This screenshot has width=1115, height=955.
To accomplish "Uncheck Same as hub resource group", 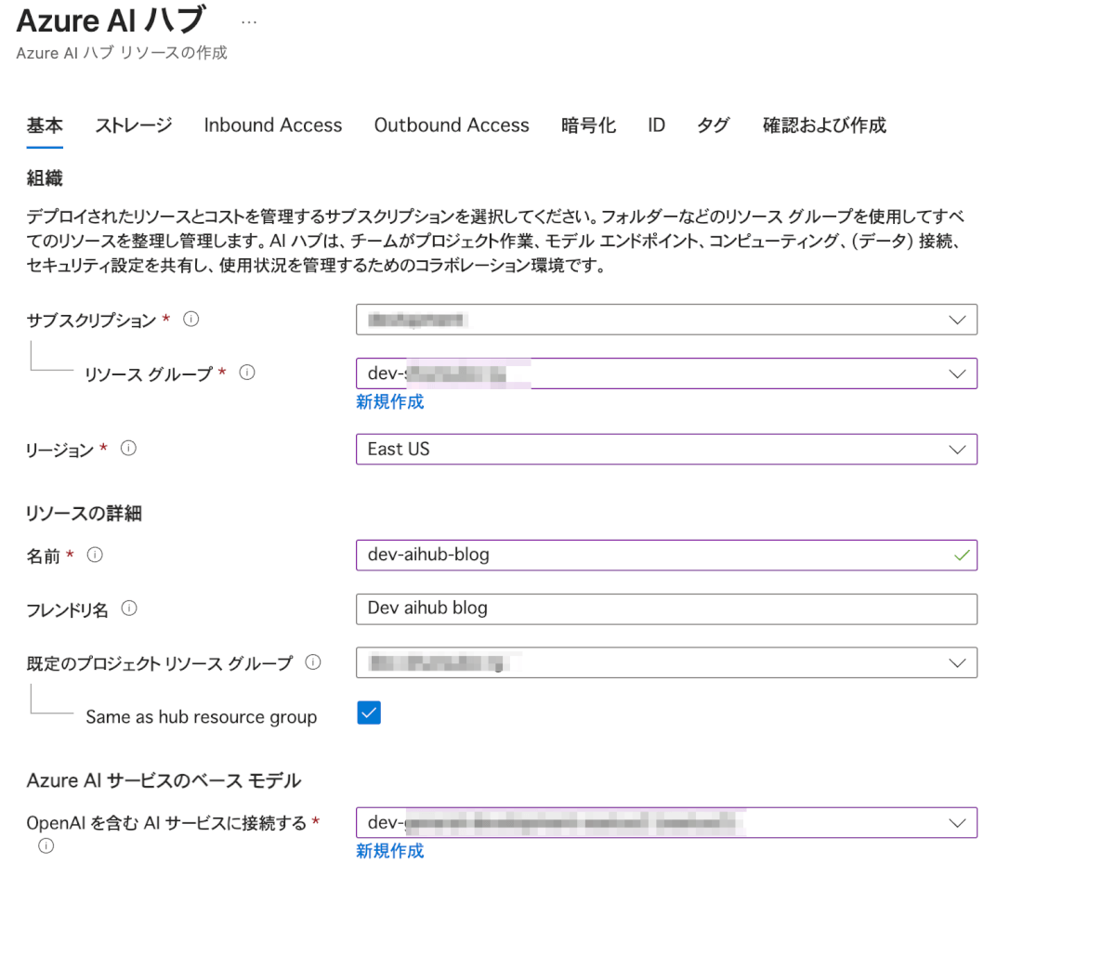I will point(369,713).
